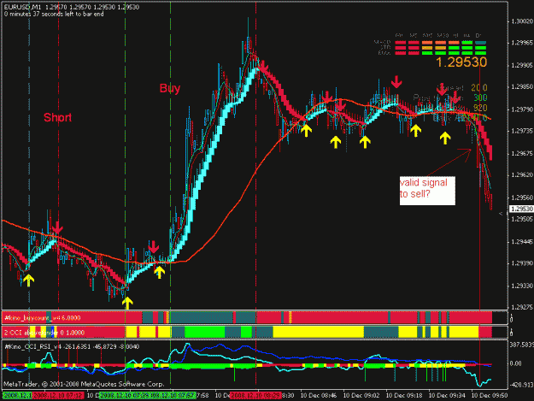
Task: Click the 1.29330 price axis label
Action: pyautogui.click(x=521, y=286)
